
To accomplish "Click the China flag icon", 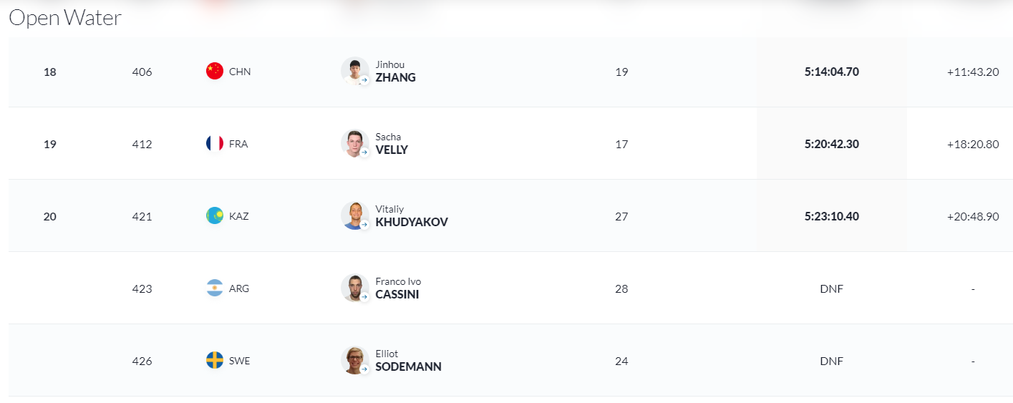I will point(215,71).
